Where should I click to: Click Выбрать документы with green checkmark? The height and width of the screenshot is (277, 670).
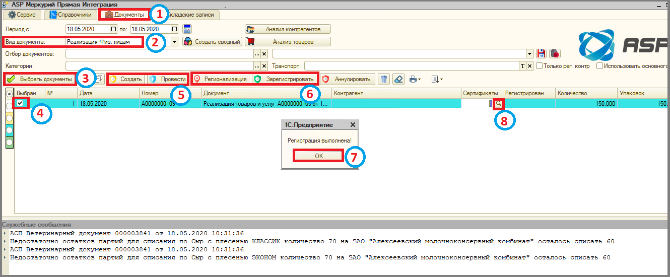pyautogui.click(x=40, y=79)
